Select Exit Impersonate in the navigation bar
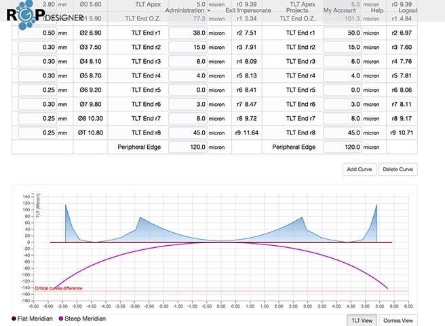The height and width of the screenshot is (326, 445). point(248,11)
